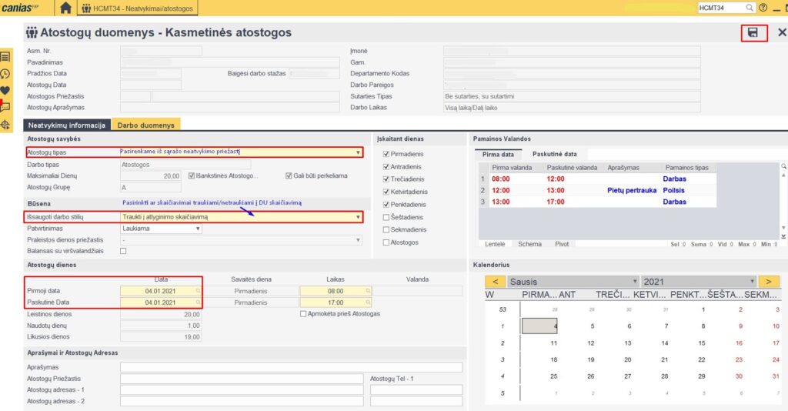The height and width of the screenshot is (411, 788).
Task: Click the search magnifier in HCMT34 box
Action: (750, 8)
